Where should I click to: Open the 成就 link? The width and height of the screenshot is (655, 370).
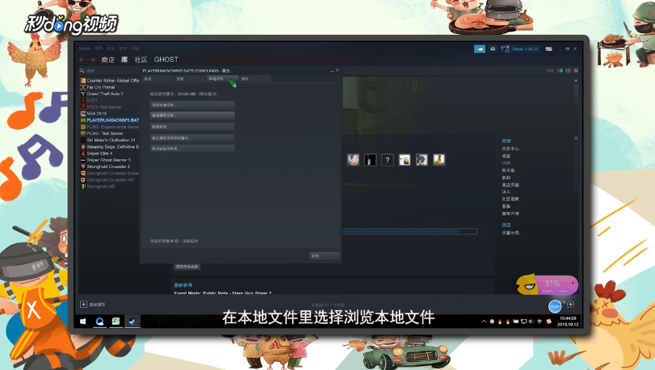pos(506,156)
